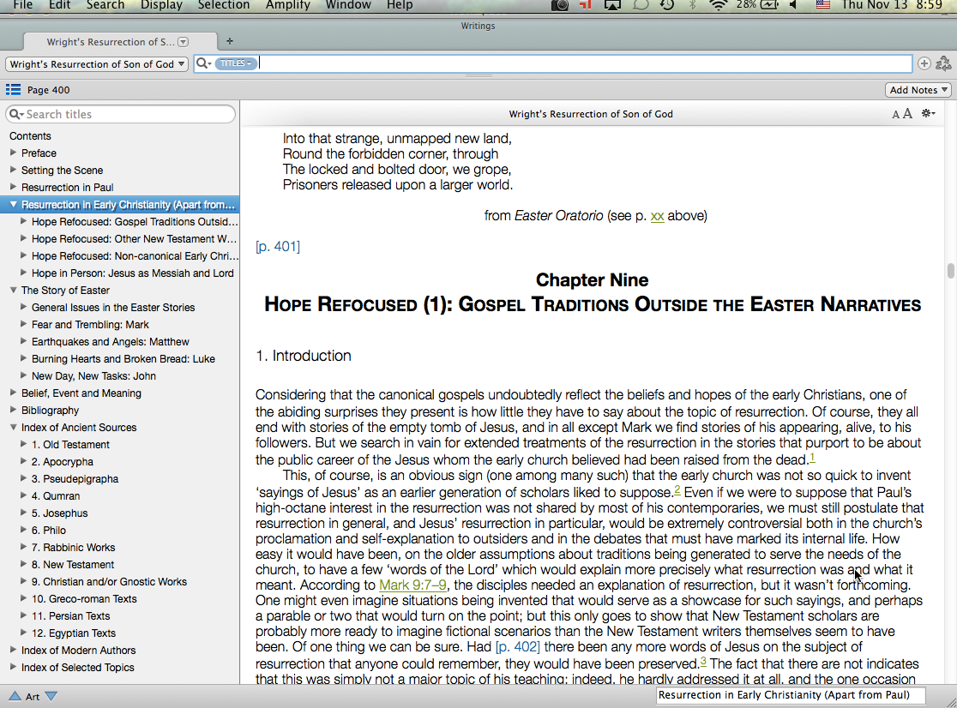Open the TITLES search field selector
Viewport: 957px width, 708px height.
pos(236,63)
